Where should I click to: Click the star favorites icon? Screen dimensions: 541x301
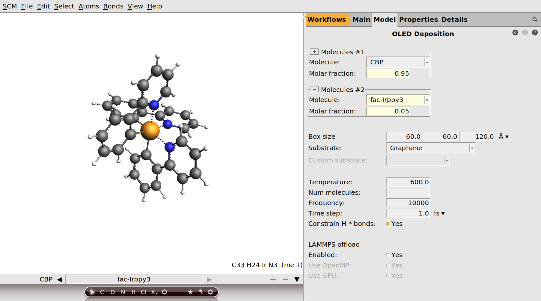[x=190, y=292]
